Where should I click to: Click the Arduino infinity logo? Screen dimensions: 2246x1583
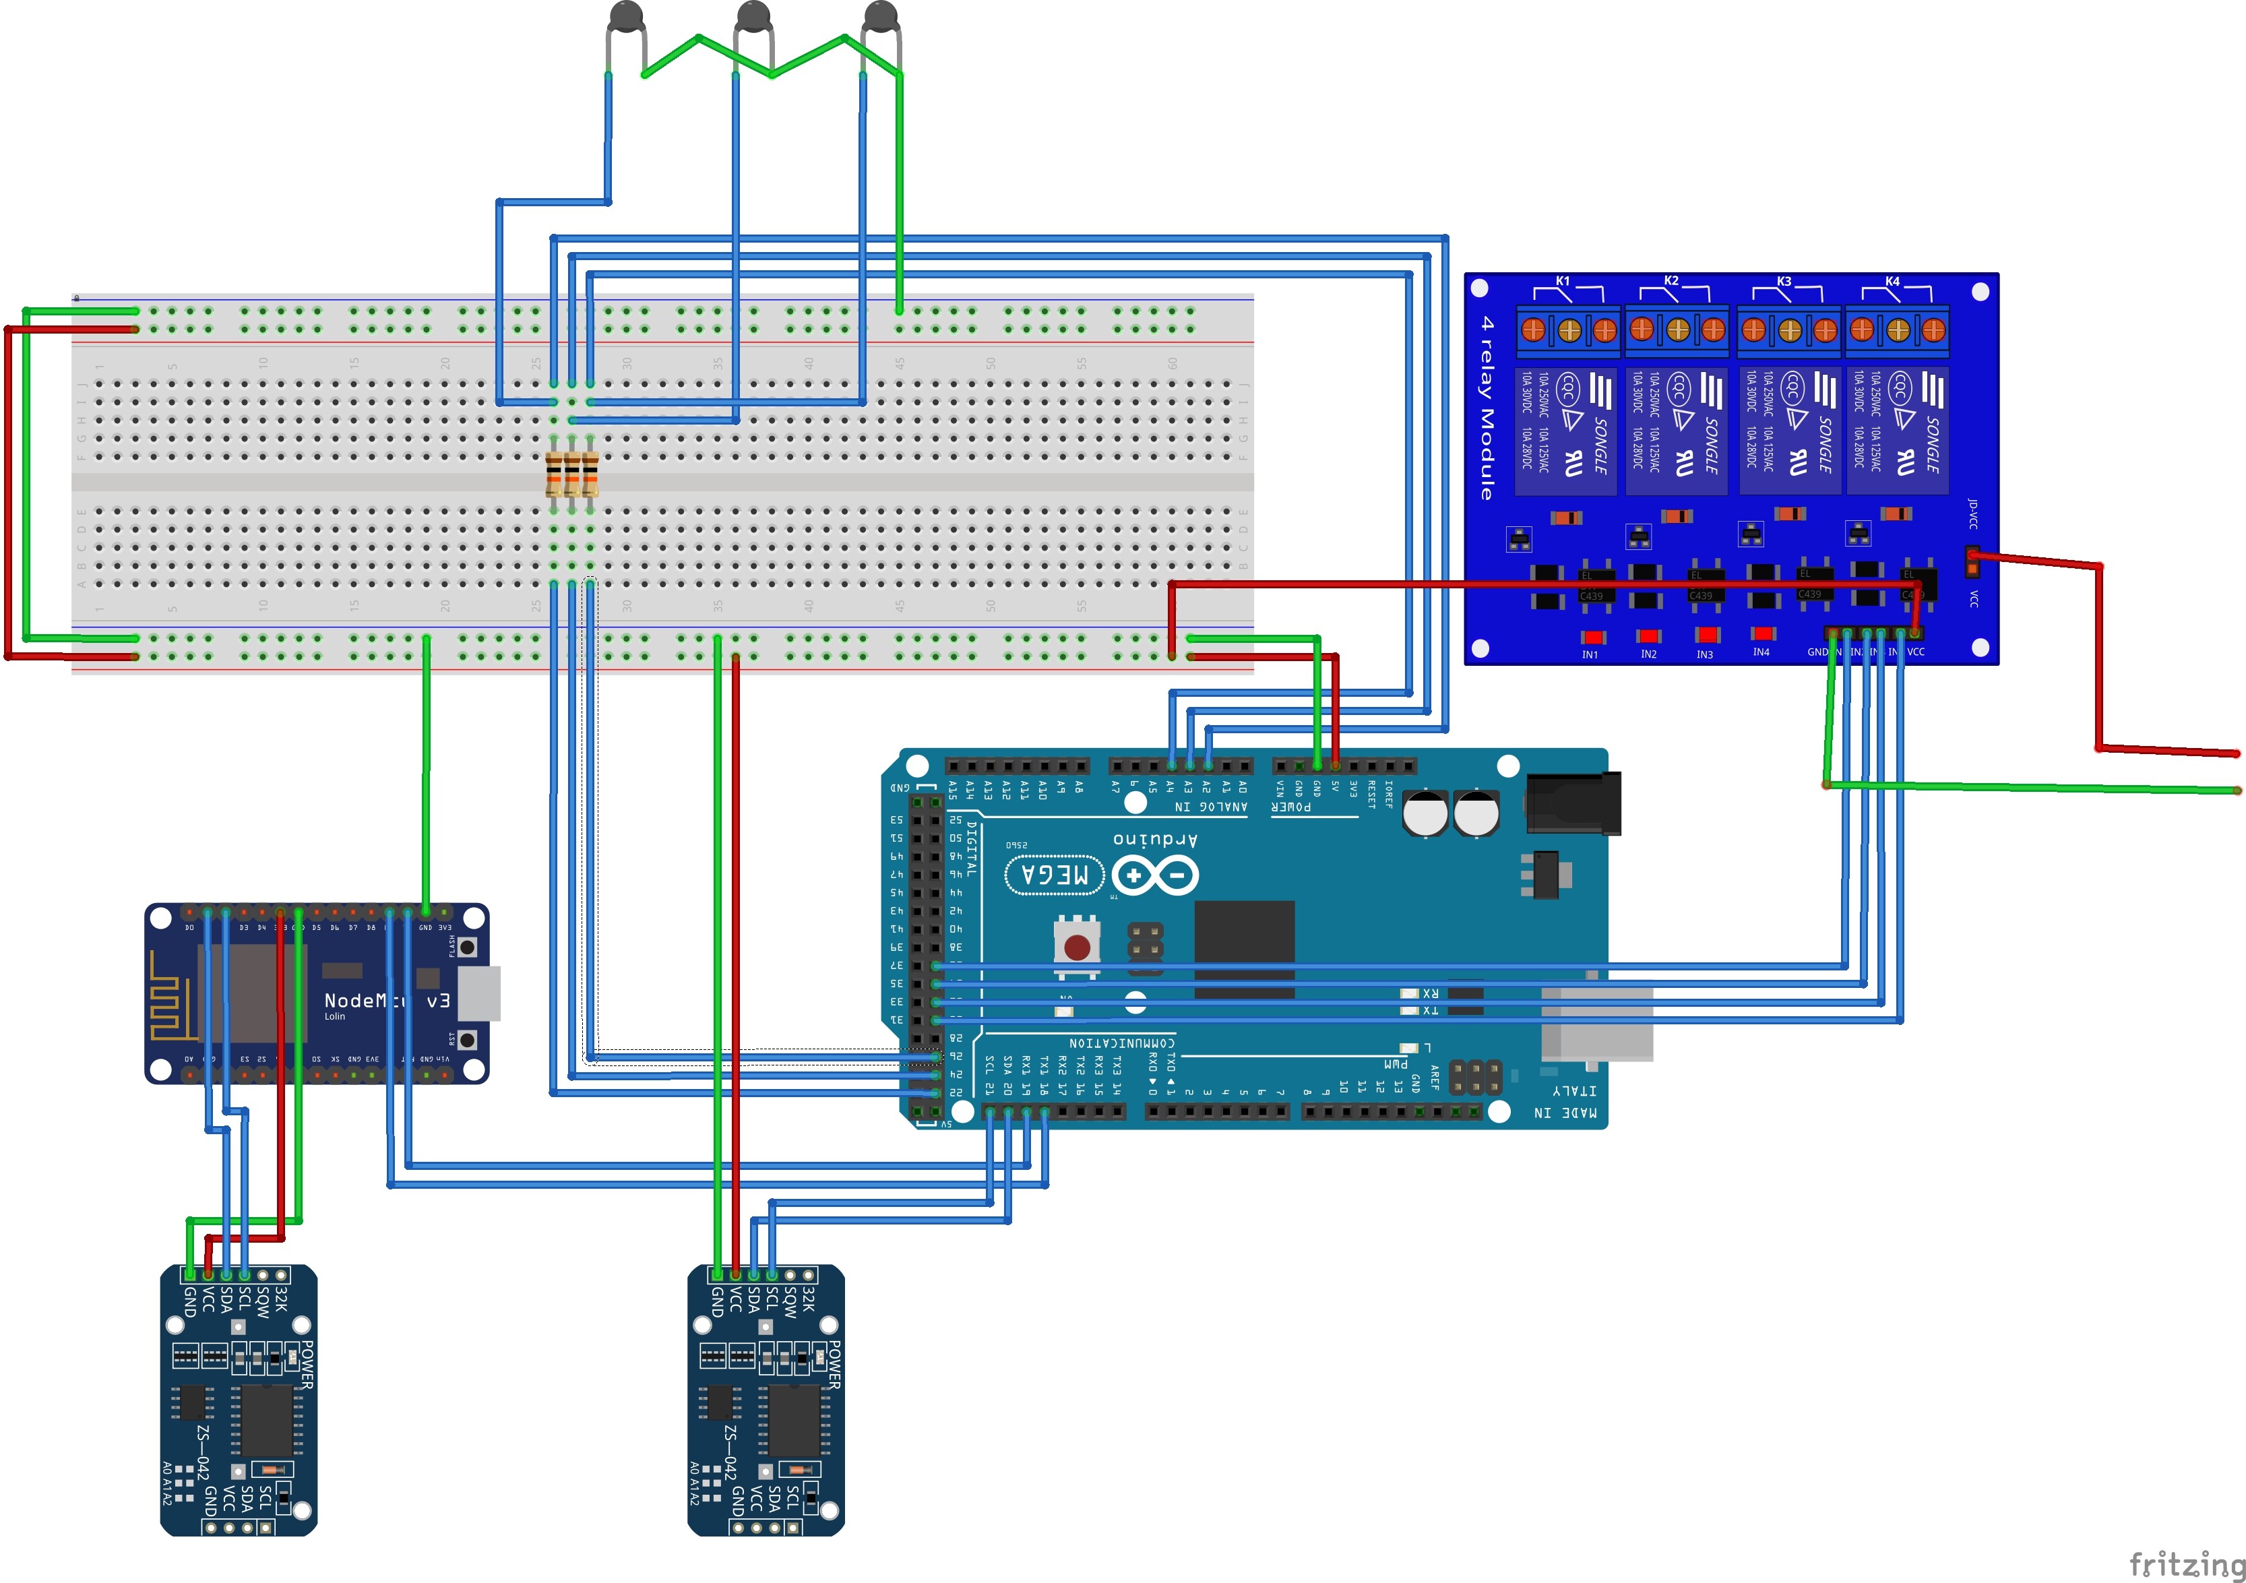[1154, 875]
